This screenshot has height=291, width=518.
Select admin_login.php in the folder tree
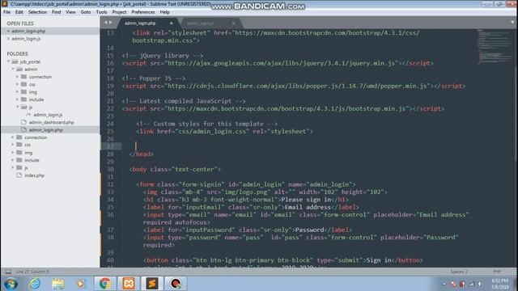(x=45, y=130)
